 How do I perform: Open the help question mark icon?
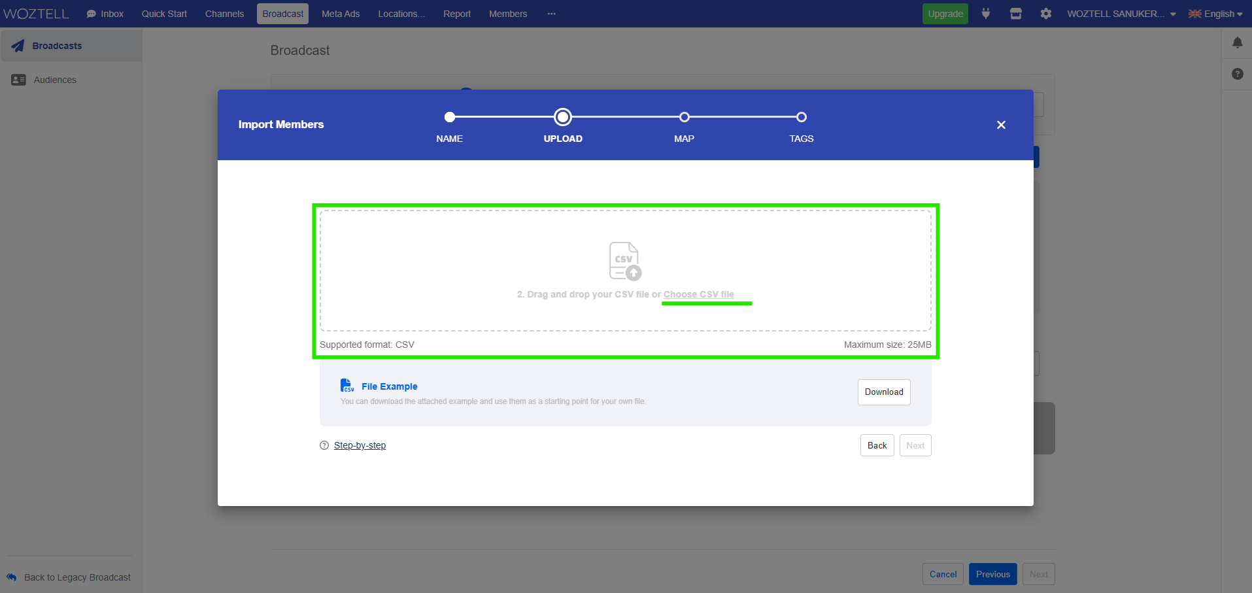tap(1238, 74)
